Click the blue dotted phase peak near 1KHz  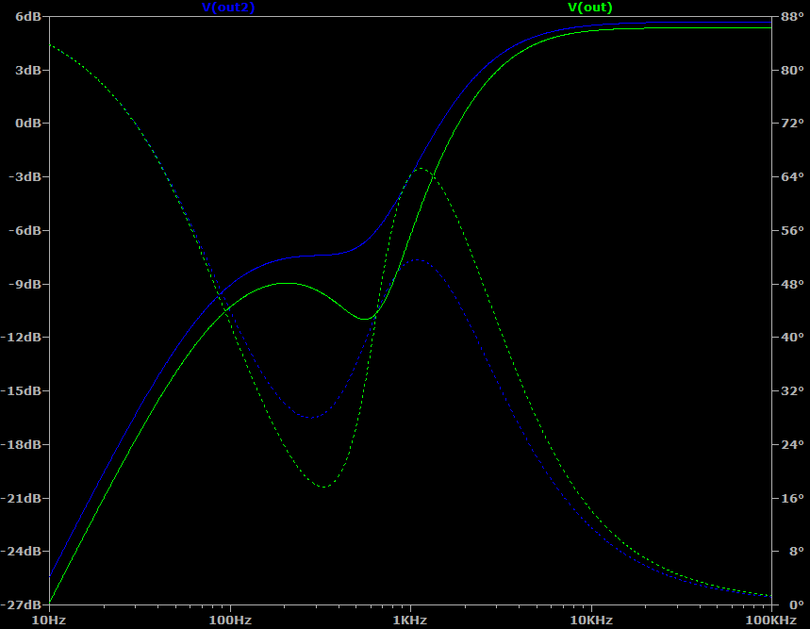pos(417,260)
